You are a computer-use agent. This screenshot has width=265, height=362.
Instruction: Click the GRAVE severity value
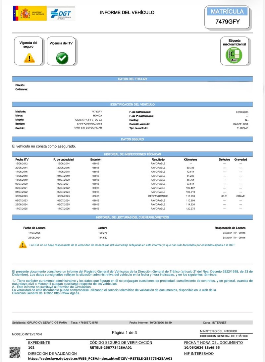[240, 196]
